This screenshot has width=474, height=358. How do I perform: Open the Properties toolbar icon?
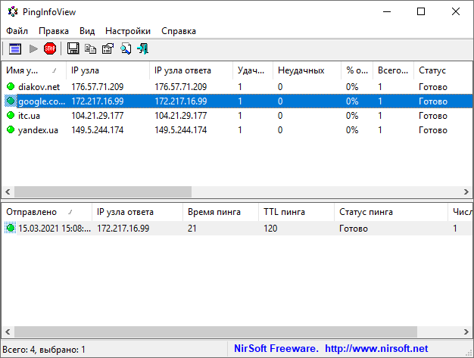(108, 48)
